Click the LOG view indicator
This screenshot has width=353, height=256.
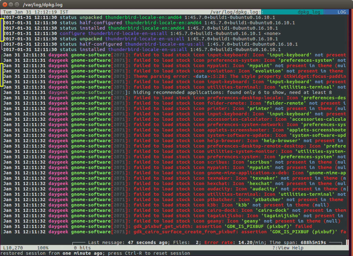pos(341,12)
